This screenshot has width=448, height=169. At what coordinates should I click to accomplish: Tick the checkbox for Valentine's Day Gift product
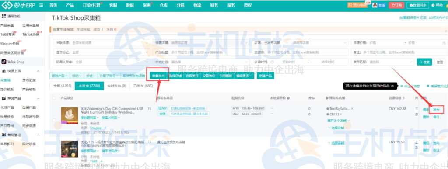click(x=54, y=120)
